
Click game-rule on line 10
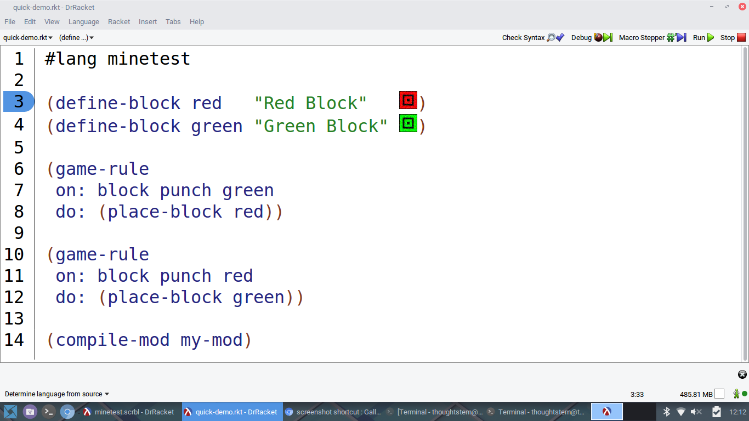point(102,254)
